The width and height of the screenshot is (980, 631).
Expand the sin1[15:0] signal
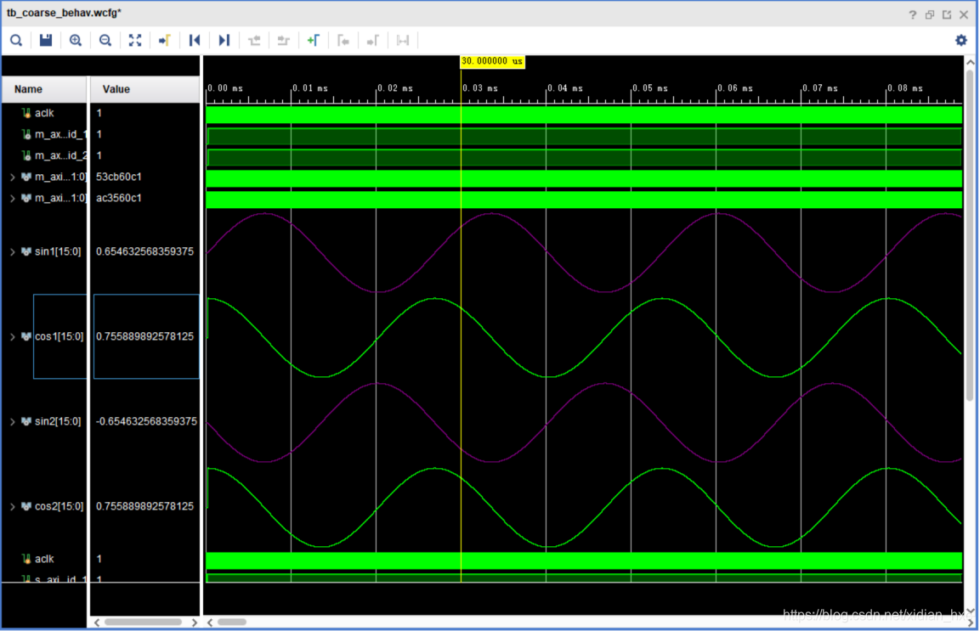pyautogui.click(x=12, y=251)
